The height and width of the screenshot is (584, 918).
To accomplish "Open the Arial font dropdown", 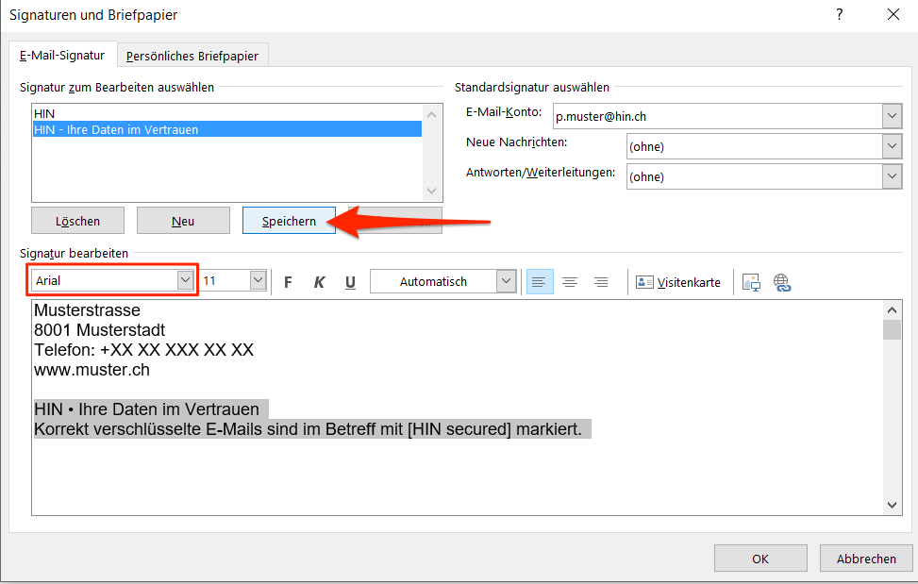I will [185, 280].
